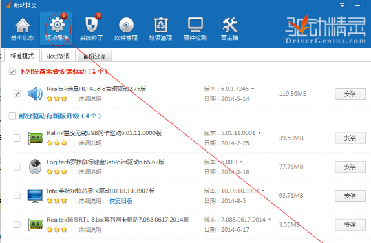Click the 93.71MB size text
The width and height of the screenshot is (371, 243).
(x=291, y=196)
